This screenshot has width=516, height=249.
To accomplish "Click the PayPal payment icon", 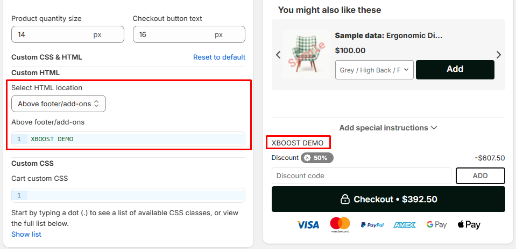I will click(372, 225).
